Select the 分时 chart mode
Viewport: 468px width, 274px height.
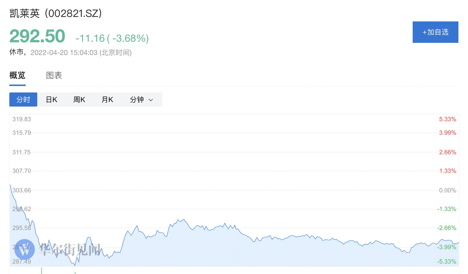click(23, 100)
